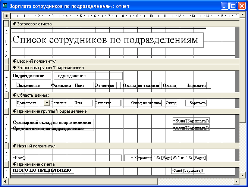Select the bold 'Фамилия' column header label
Viewport: 248px width, 187px height.
62,85
